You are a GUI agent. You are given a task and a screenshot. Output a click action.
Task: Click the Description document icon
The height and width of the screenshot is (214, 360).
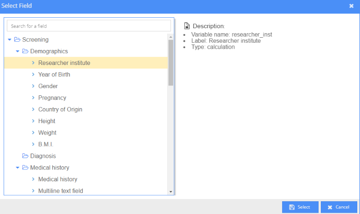pyautogui.click(x=187, y=26)
